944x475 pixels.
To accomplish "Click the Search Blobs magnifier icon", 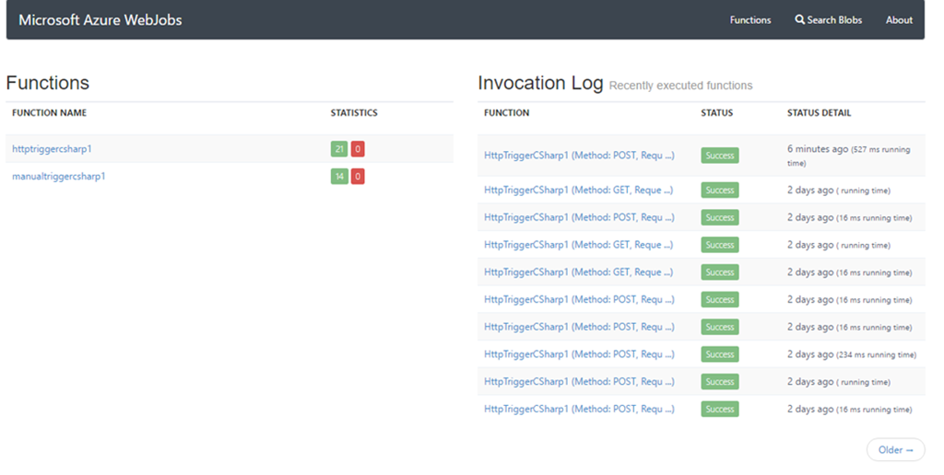I will (800, 20).
